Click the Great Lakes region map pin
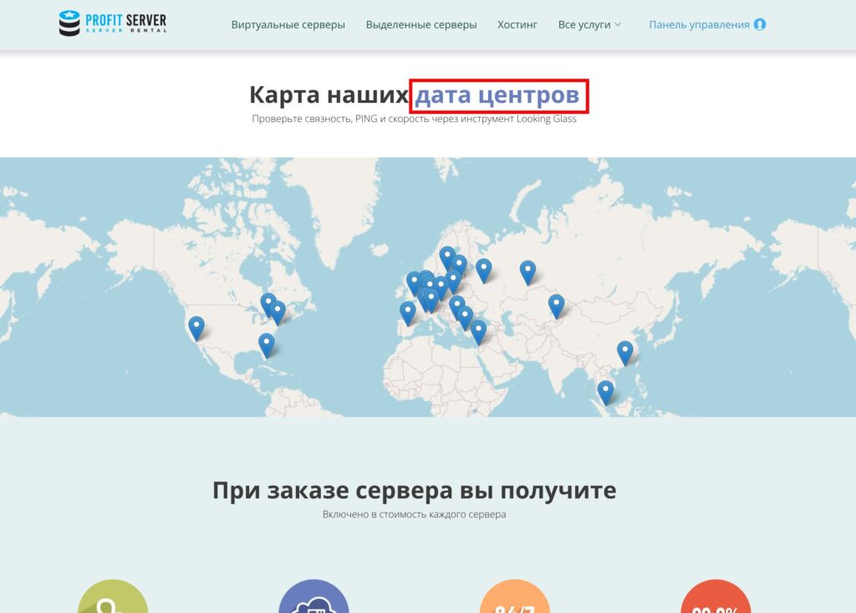This screenshot has height=613, width=856. (x=267, y=304)
